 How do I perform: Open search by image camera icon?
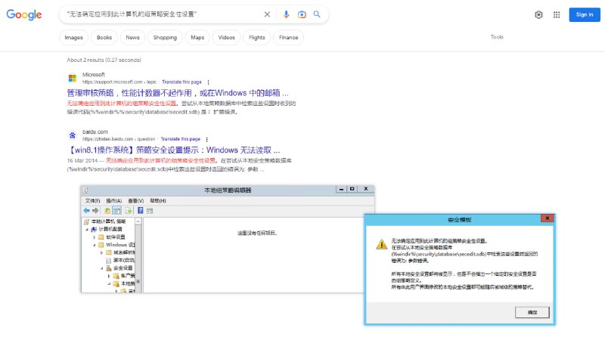click(302, 14)
